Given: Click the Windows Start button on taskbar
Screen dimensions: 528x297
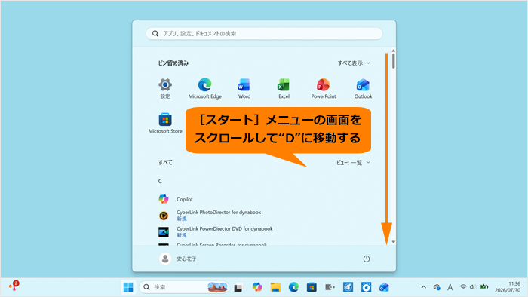Looking at the screenshot, I should [x=128, y=287].
